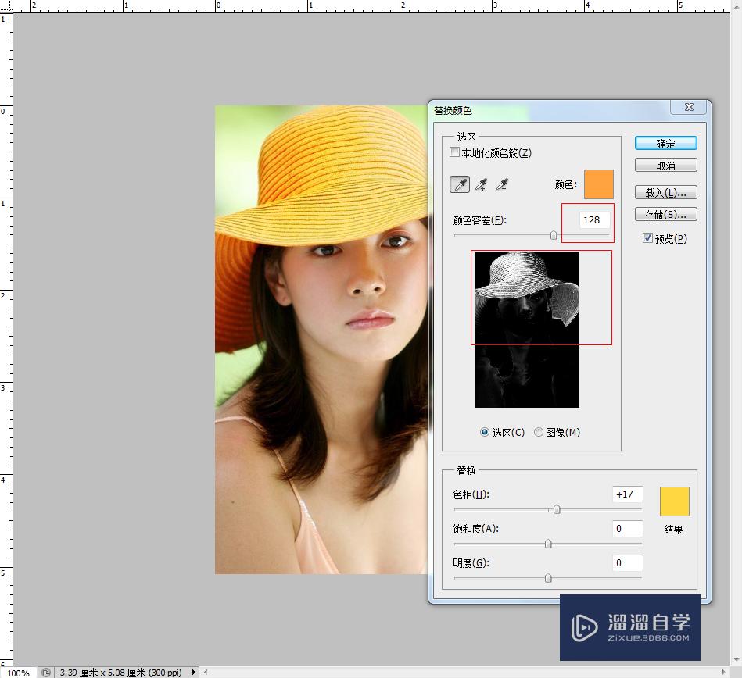Click the 载入 button
742x678 pixels.
tap(665, 192)
